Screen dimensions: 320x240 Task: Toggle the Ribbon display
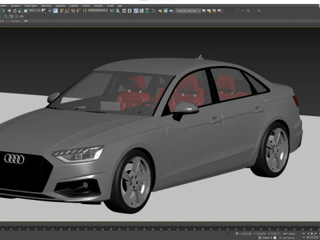click(136, 11)
